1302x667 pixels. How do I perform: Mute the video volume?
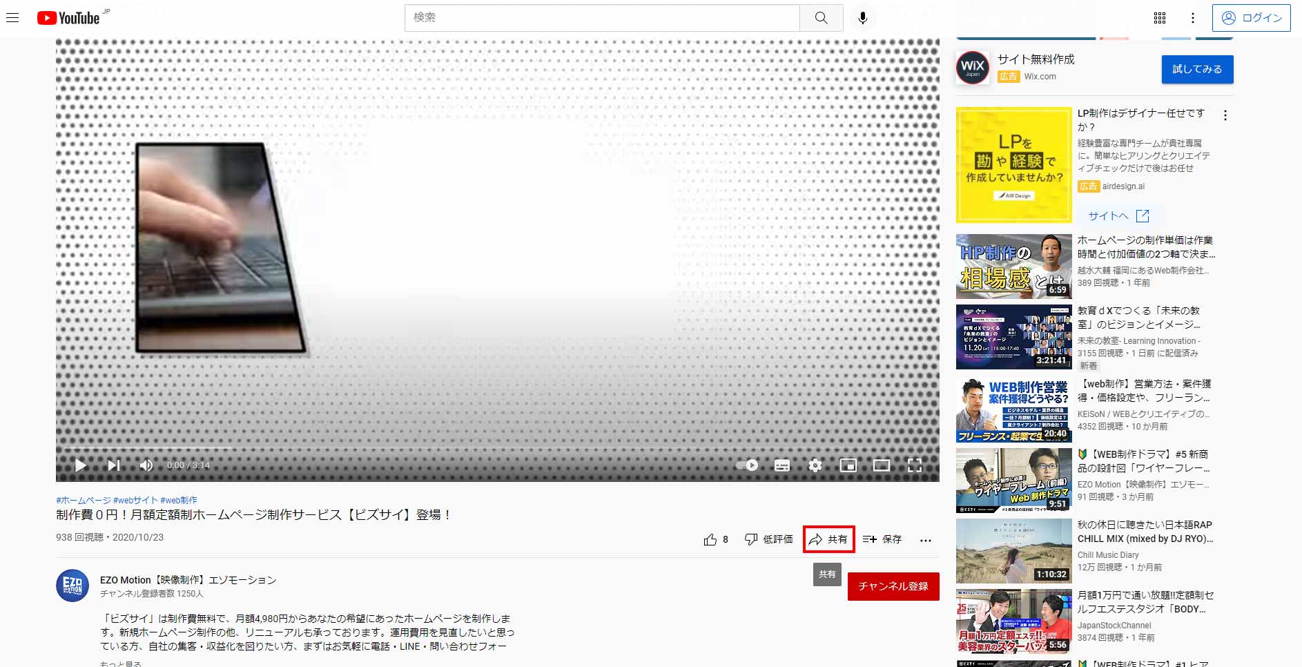146,465
